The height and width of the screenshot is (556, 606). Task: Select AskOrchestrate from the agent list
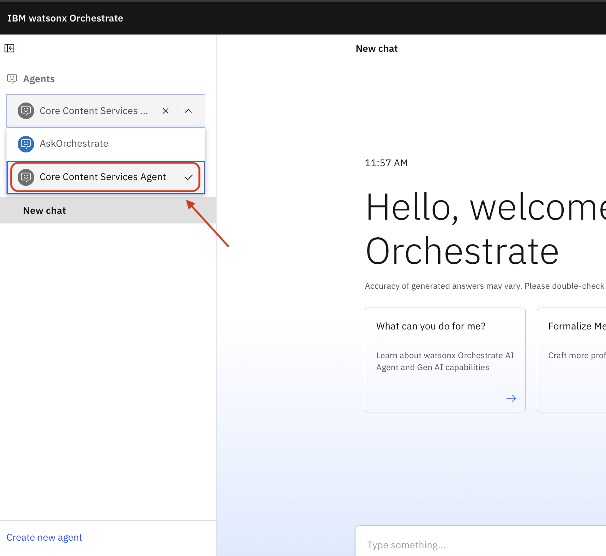74,144
